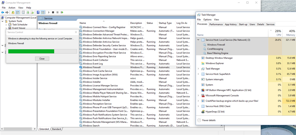The image size is (296, 135).
Task: Click the Refresh toolbar icon
Action: [28, 12]
